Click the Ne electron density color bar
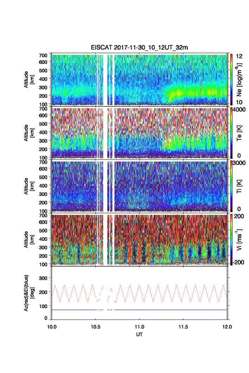 (x=231, y=79)
